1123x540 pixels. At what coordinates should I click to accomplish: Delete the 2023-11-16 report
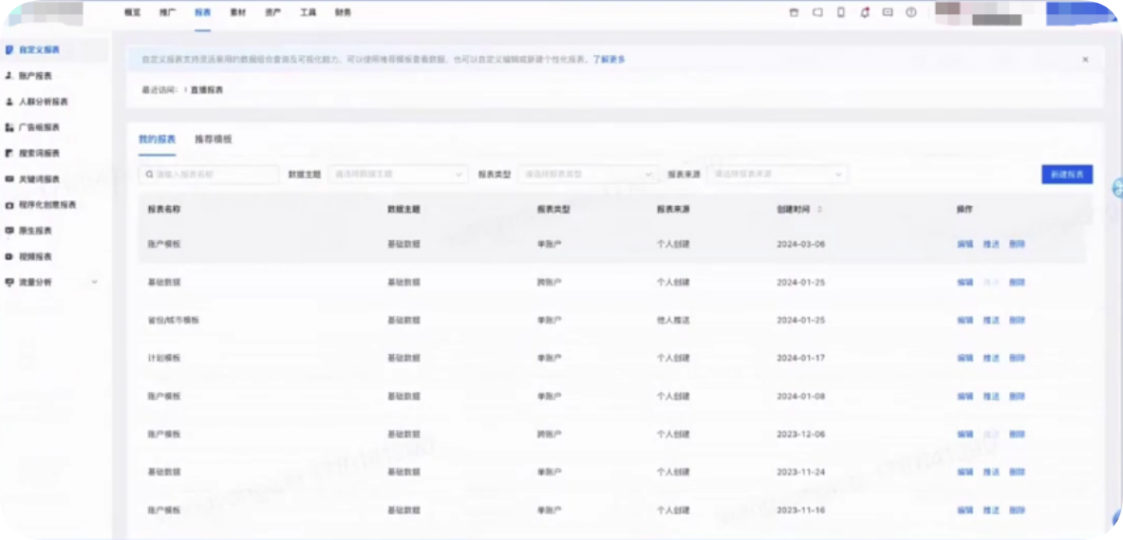(1017, 510)
